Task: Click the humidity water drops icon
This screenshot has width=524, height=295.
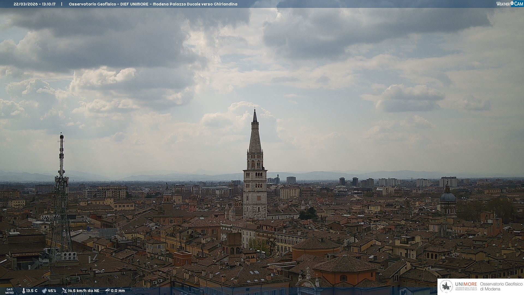Action: point(44,291)
